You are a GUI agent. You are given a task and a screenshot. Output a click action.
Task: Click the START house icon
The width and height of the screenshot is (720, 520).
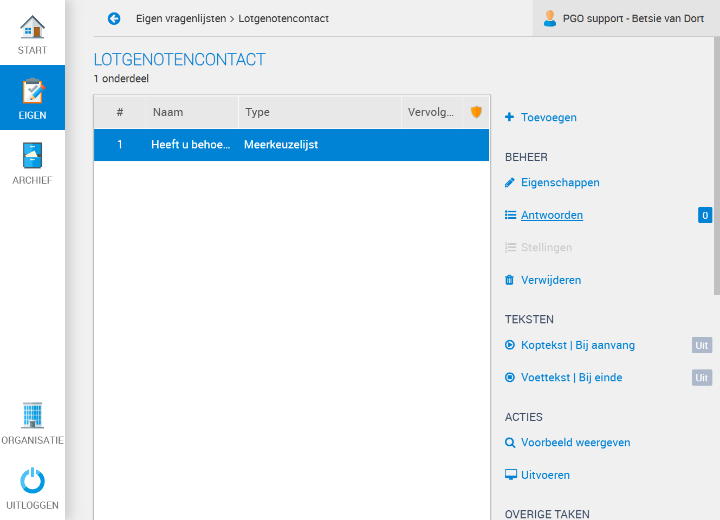click(x=33, y=27)
